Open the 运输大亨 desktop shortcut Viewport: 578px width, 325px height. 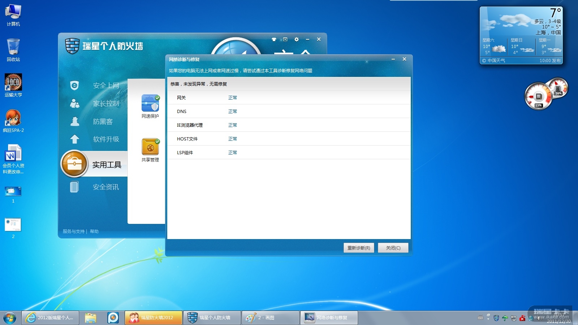[x=13, y=85]
